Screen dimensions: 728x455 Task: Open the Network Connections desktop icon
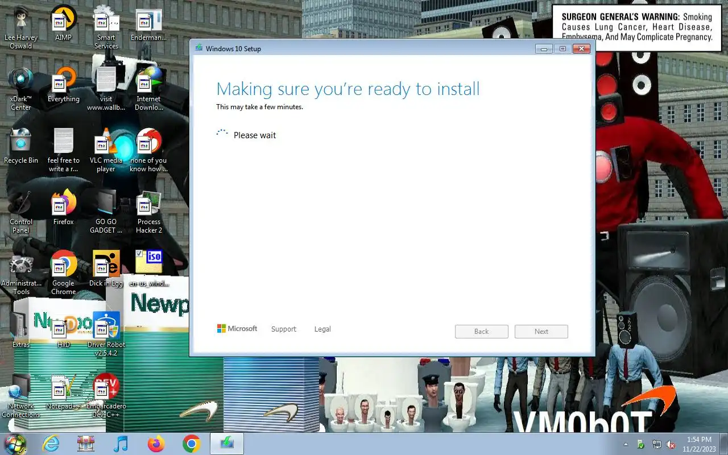pyautogui.click(x=21, y=396)
